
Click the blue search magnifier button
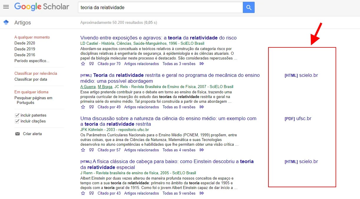click(249, 7)
